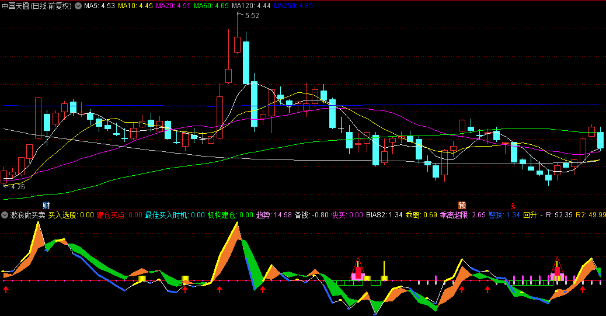Click the 买入选股: 0.00 readout
This screenshot has height=316, width=606.
tap(71, 215)
